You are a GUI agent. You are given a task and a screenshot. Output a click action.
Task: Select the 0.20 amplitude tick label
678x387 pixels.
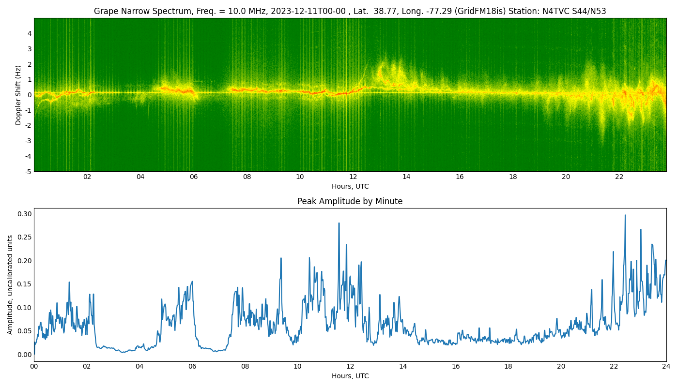[x=25, y=261]
